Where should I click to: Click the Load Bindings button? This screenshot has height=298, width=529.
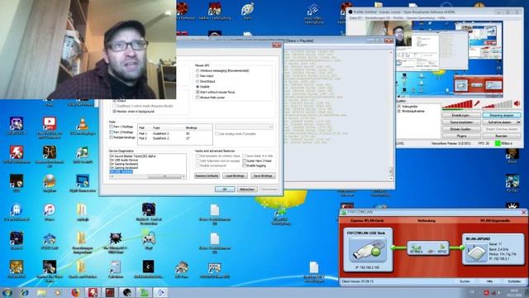point(235,175)
